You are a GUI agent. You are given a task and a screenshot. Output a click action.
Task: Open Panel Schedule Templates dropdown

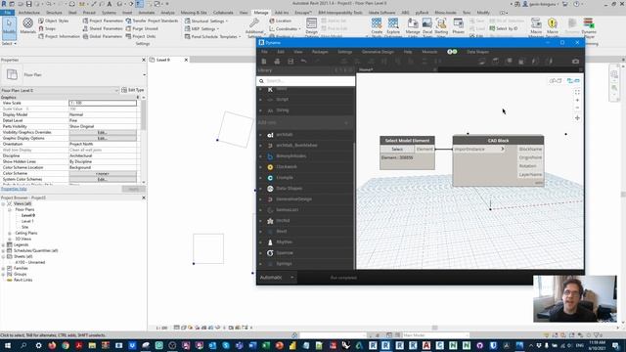pos(213,36)
